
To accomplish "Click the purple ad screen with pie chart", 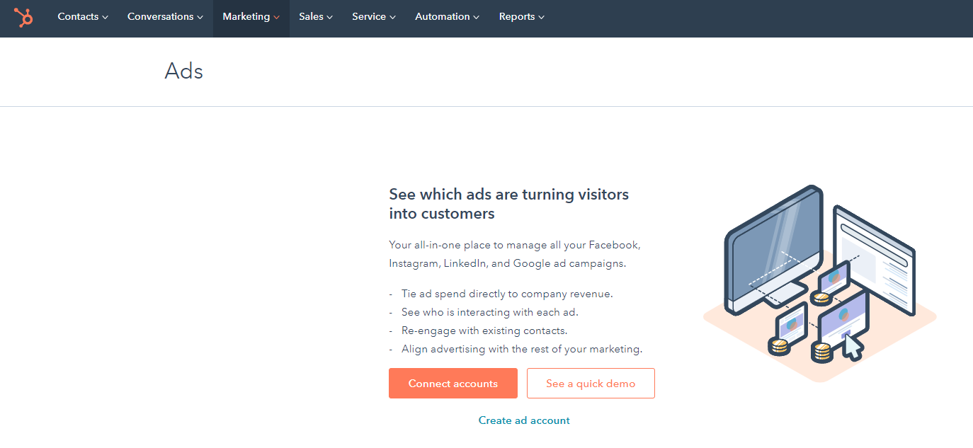I will 845,316.
